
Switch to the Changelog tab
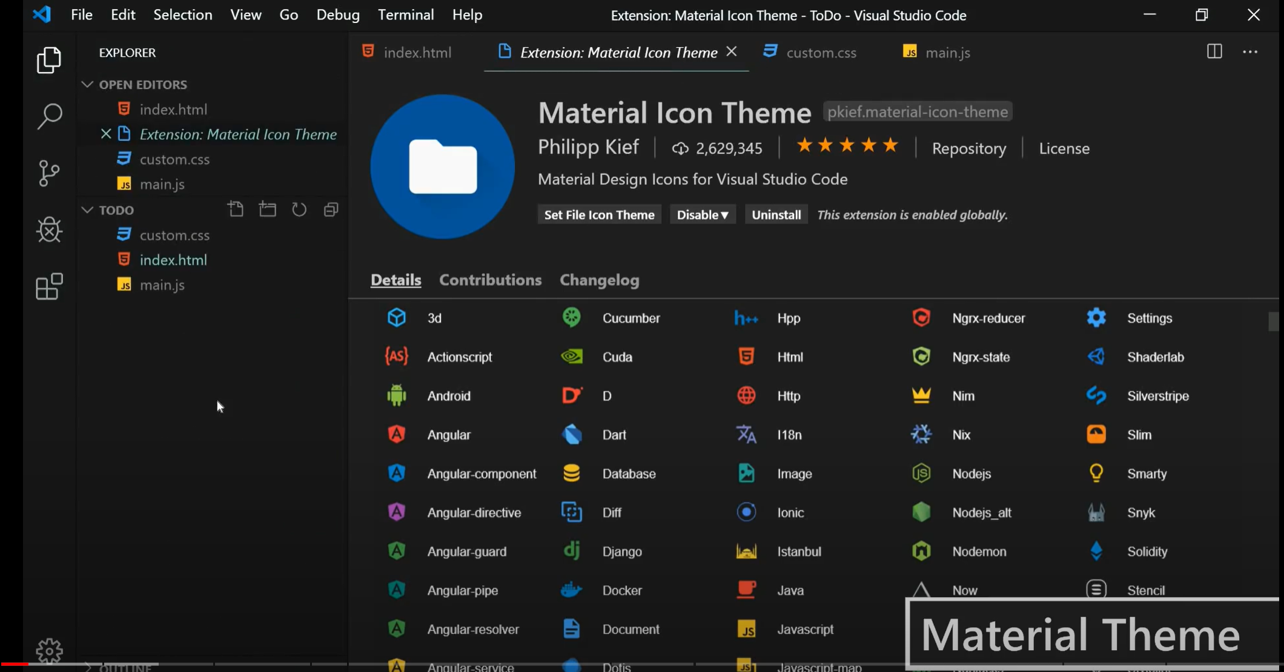[x=599, y=280]
